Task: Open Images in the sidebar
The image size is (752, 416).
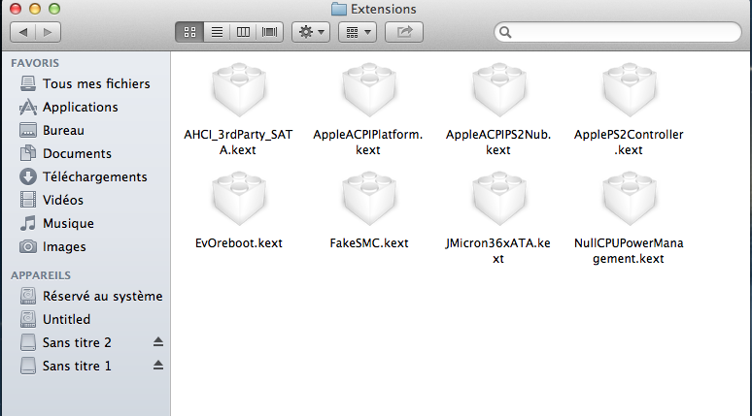Action: pos(85,247)
